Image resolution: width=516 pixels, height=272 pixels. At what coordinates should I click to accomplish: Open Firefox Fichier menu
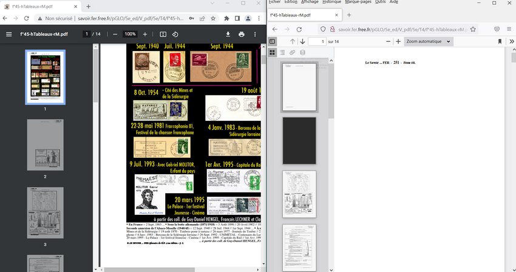click(x=274, y=2)
